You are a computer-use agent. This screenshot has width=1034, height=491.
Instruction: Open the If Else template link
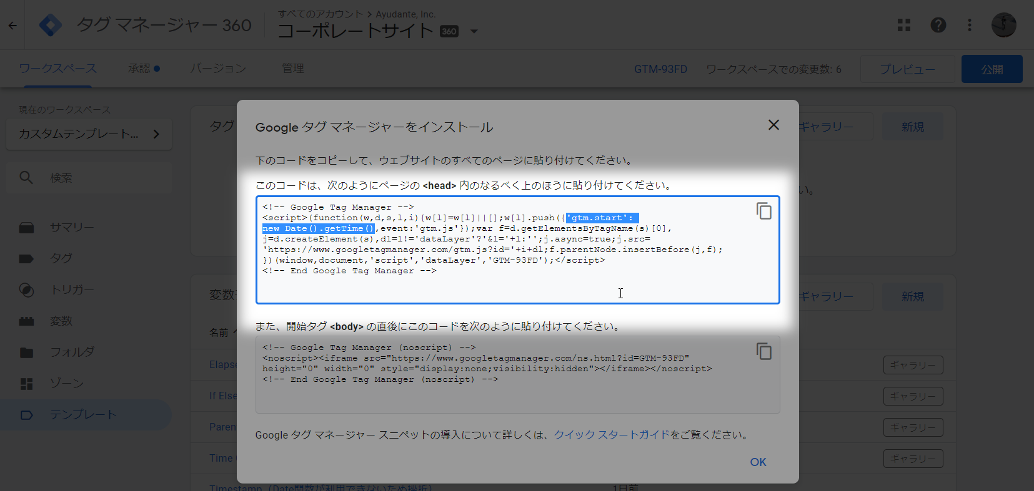(223, 396)
